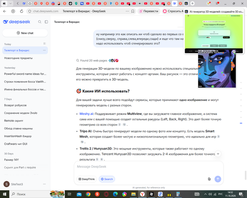This screenshot has height=198, width=247.
Task: Click the AI 3D generator tab preview thumbnail
Action: click(x=214, y=34)
